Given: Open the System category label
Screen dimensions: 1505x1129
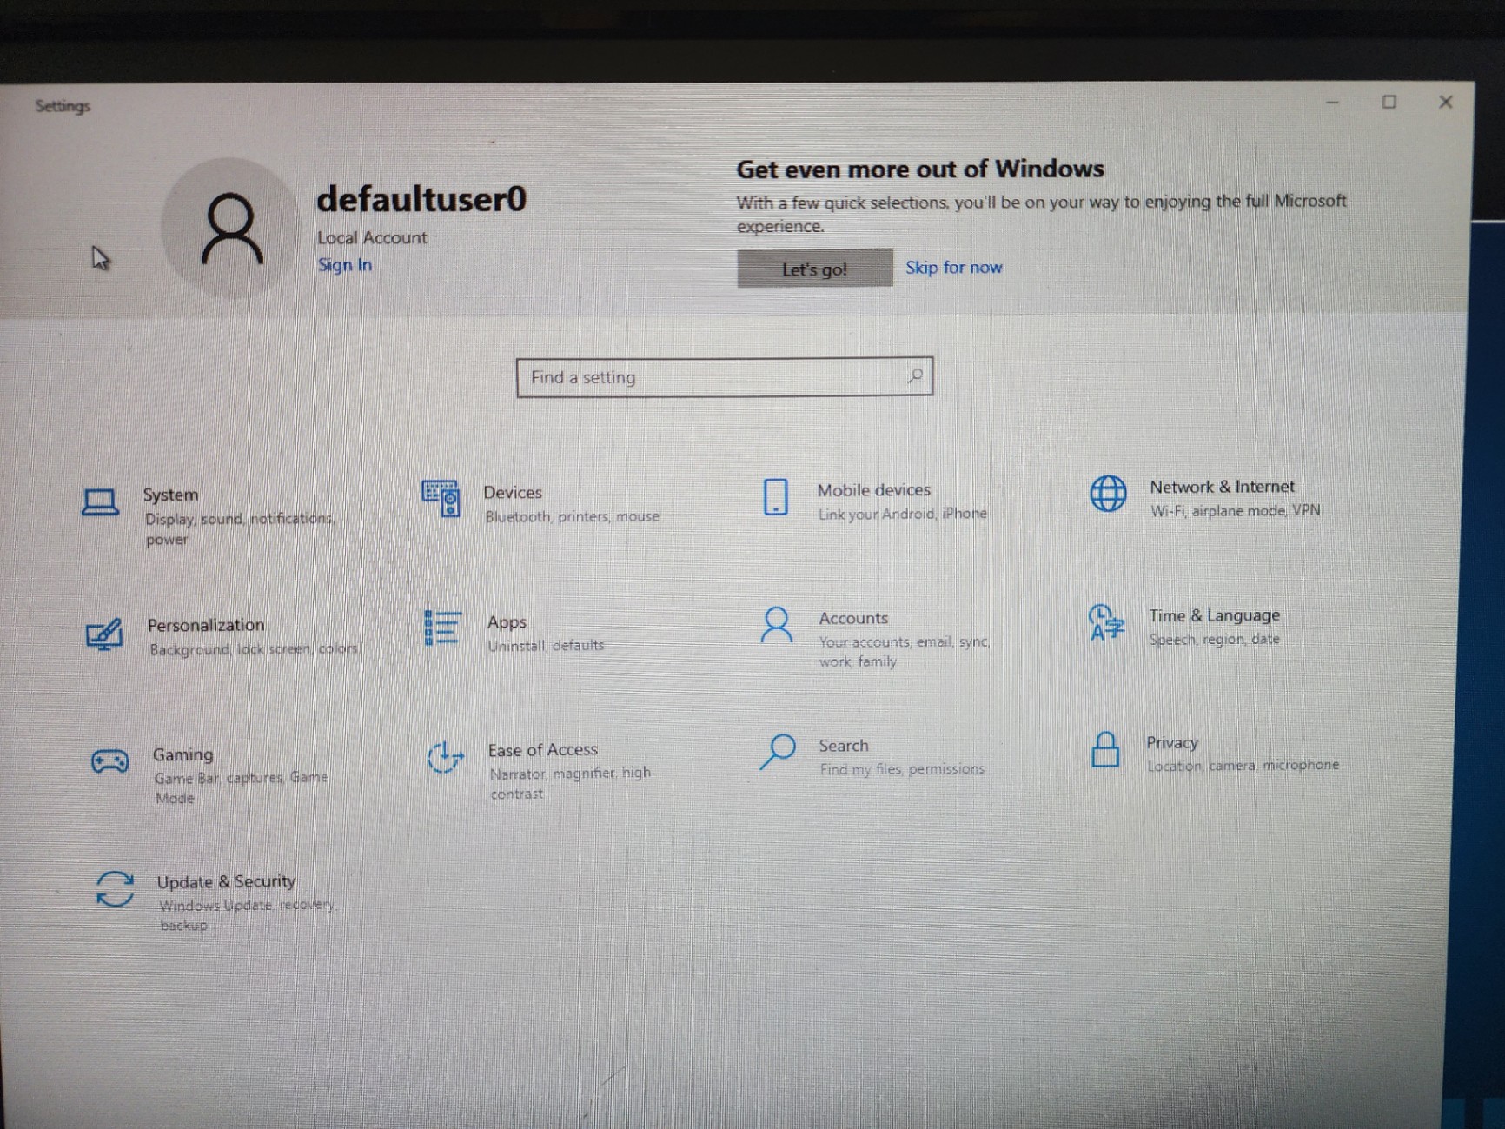Looking at the screenshot, I should [x=170, y=495].
